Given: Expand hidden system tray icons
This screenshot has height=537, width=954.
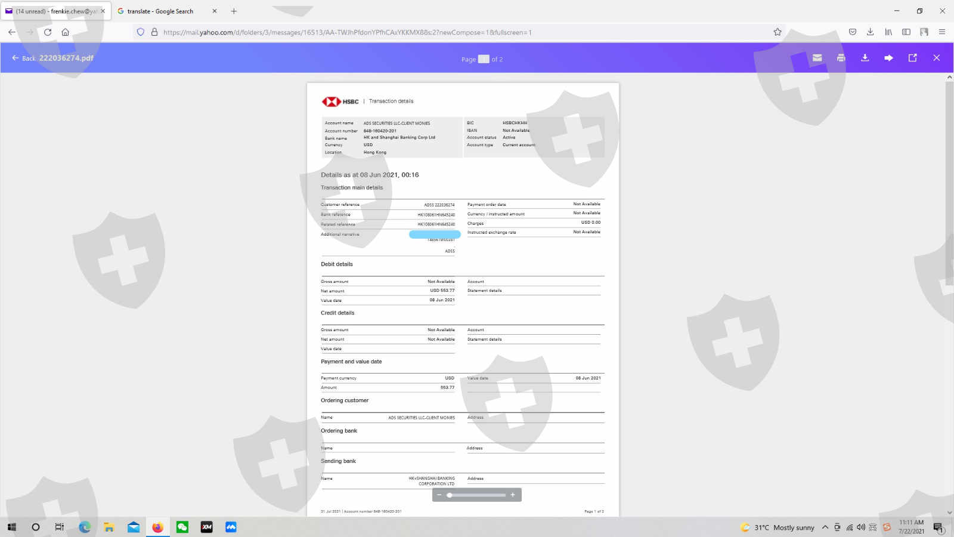Looking at the screenshot, I should pyautogui.click(x=825, y=527).
